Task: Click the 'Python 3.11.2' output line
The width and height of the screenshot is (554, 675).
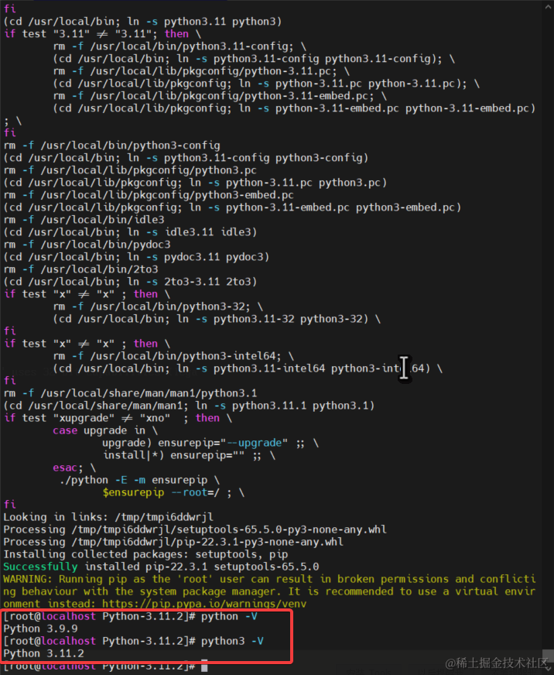Action: coord(43,653)
